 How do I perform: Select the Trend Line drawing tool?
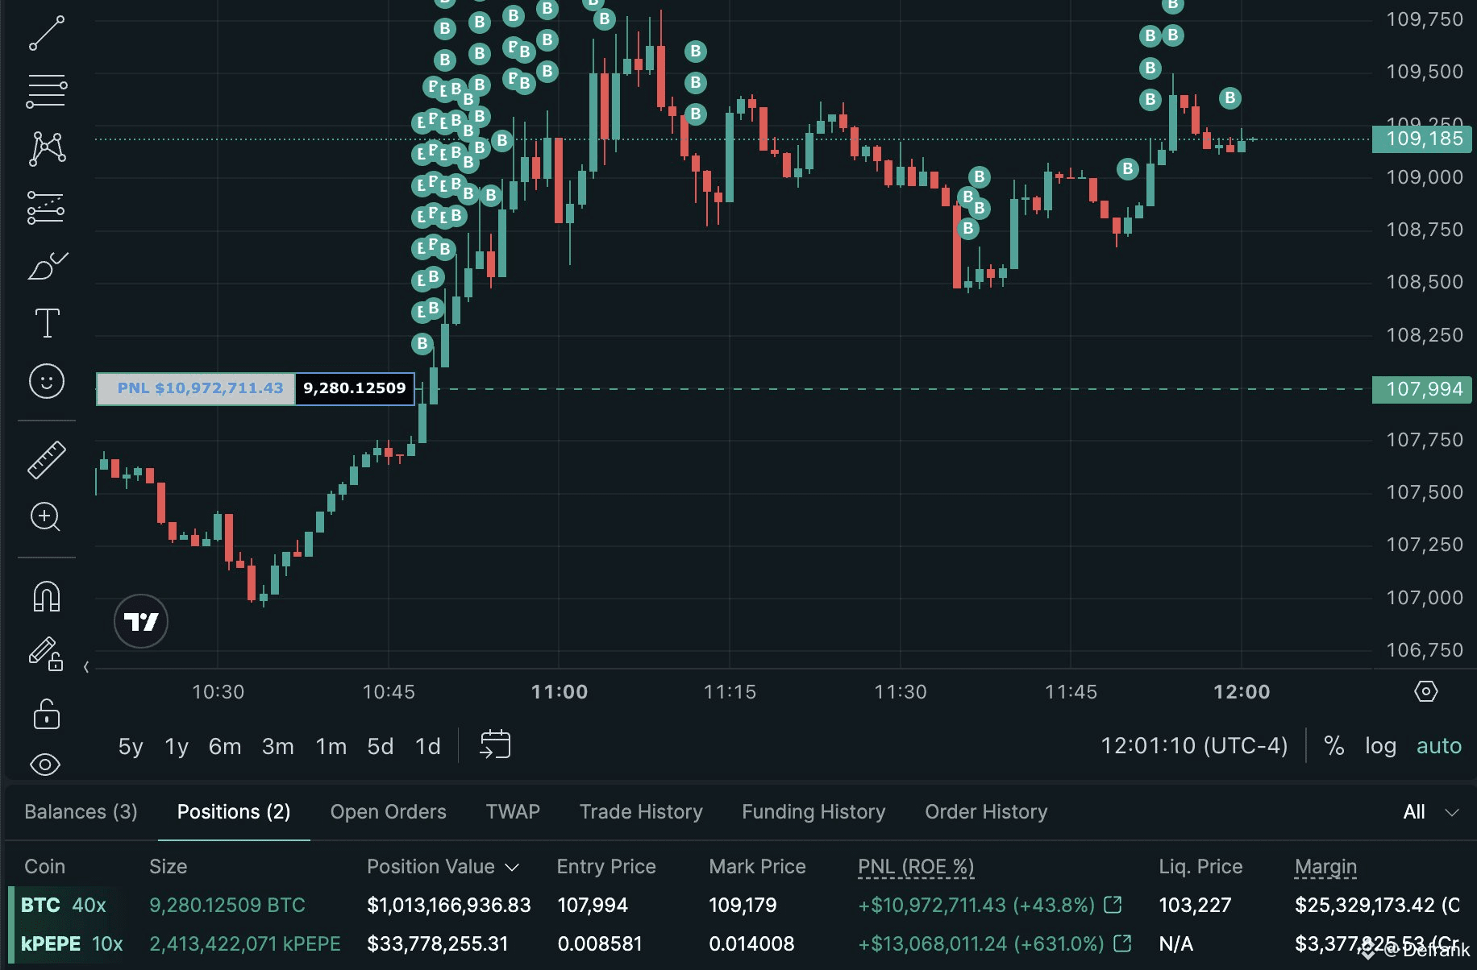point(46,32)
